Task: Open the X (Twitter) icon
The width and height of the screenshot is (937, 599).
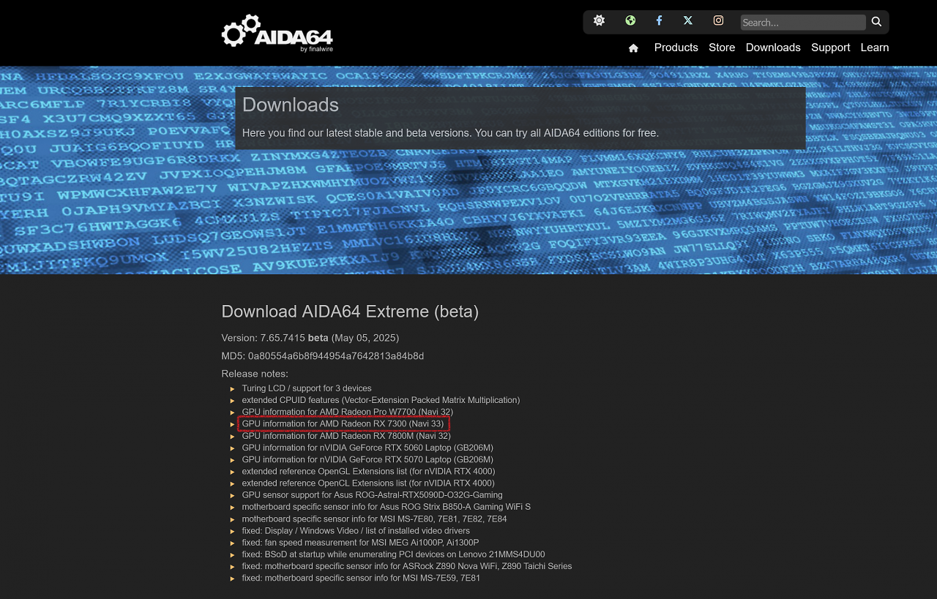Action: [688, 20]
